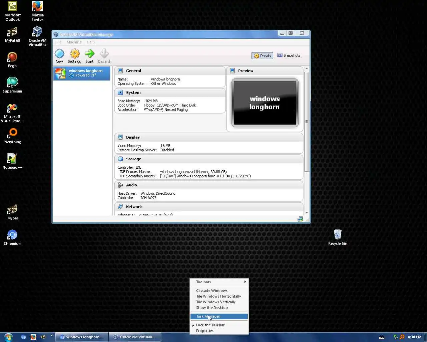Image resolution: width=427 pixels, height=342 pixels.
Task: Switch to Details view button
Action: tap(262, 56)
